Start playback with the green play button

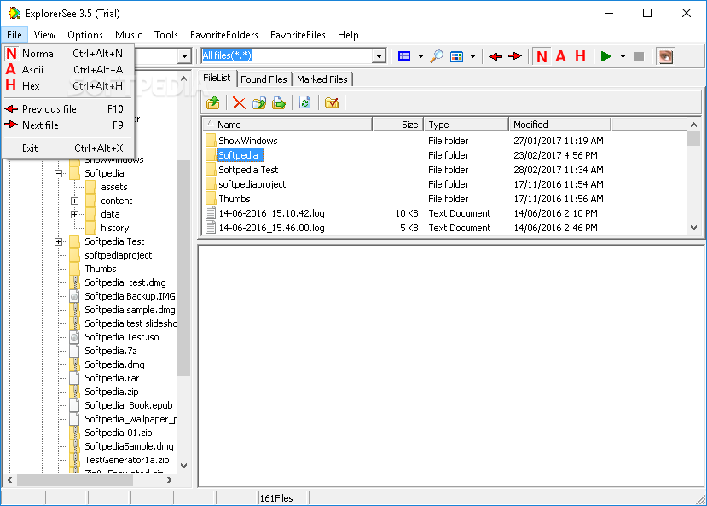click(606, 56)
